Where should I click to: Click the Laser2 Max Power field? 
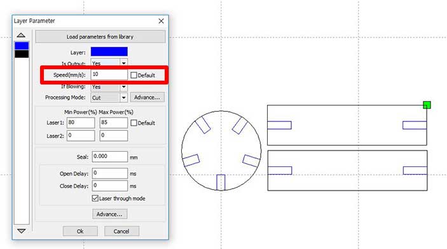click(113, 135)
